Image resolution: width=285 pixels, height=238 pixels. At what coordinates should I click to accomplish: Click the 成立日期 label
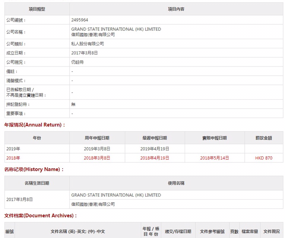coord(16,53)
